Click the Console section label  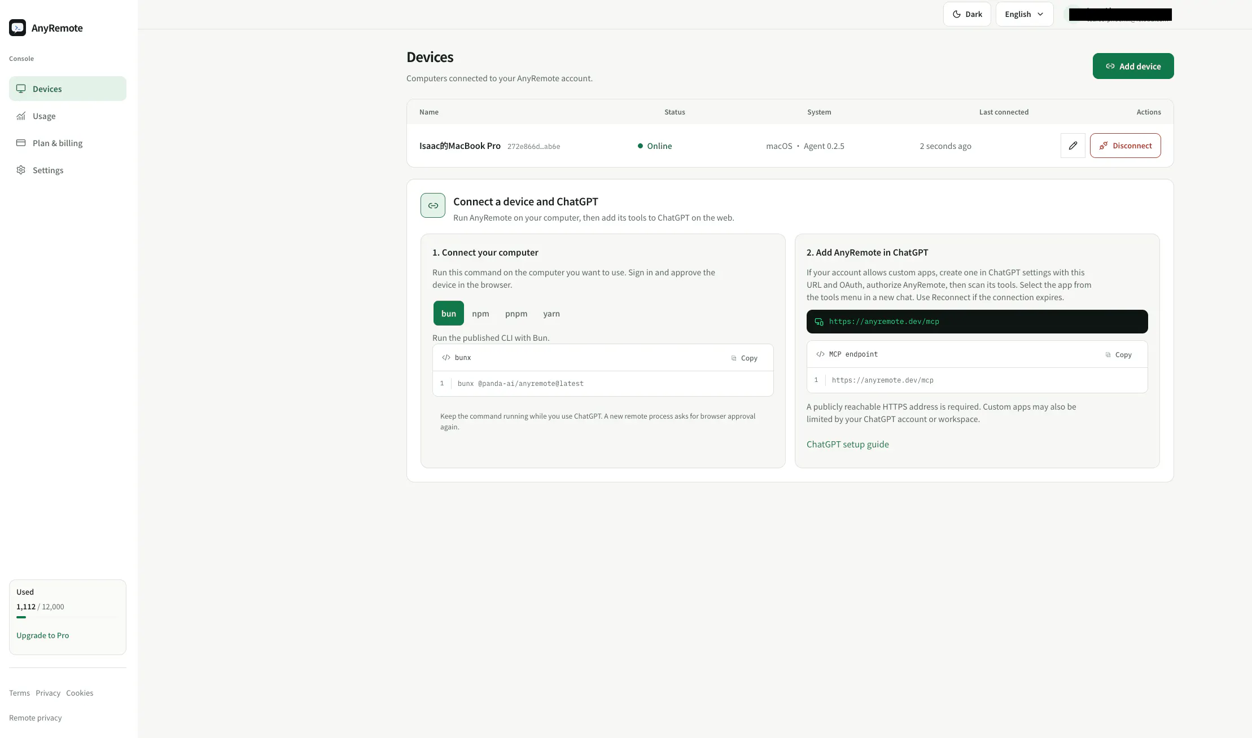tap(21, 58)
